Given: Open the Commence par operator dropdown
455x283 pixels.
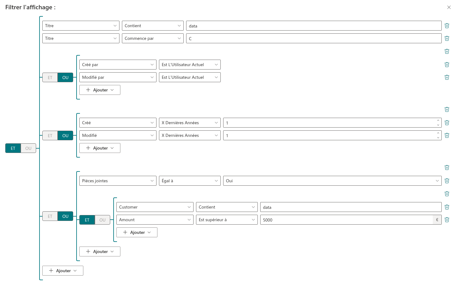Looking at the screenshot, I should point(153,38).
